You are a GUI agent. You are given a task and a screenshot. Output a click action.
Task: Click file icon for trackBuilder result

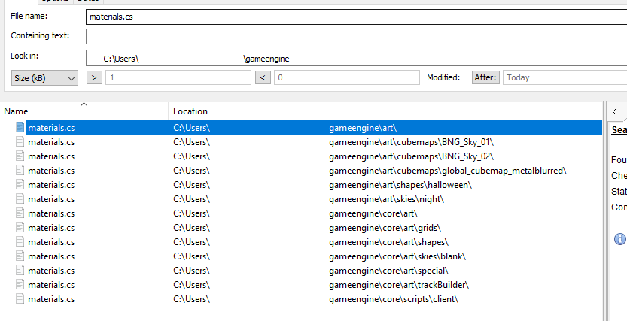[20, 285]
